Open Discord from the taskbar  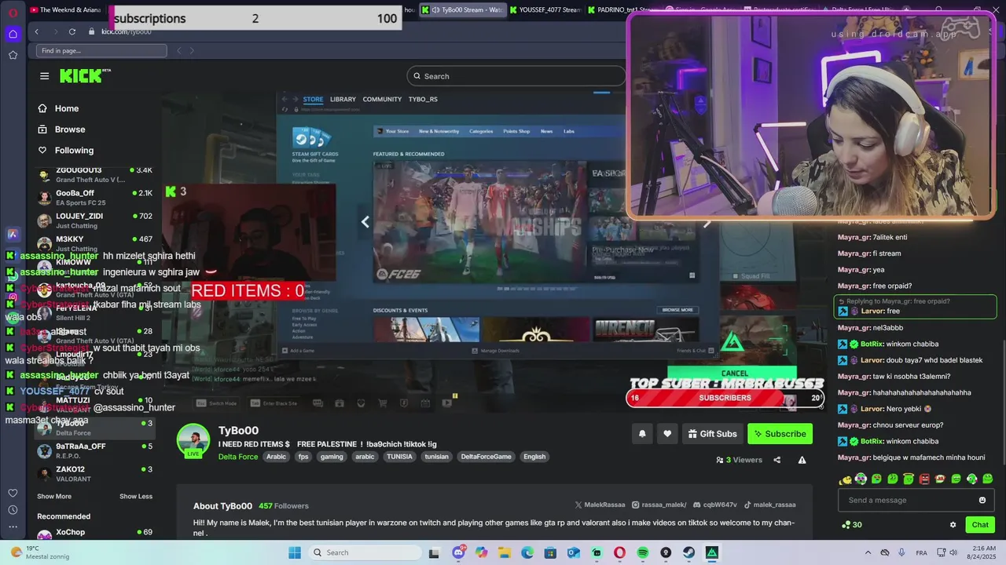458,552
